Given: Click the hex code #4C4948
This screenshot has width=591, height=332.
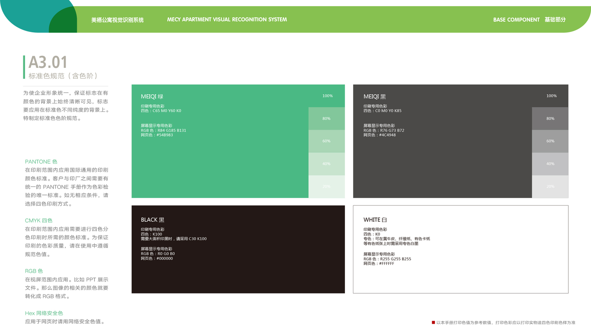Looking at the screenshot, I should (x=388, y=135).
